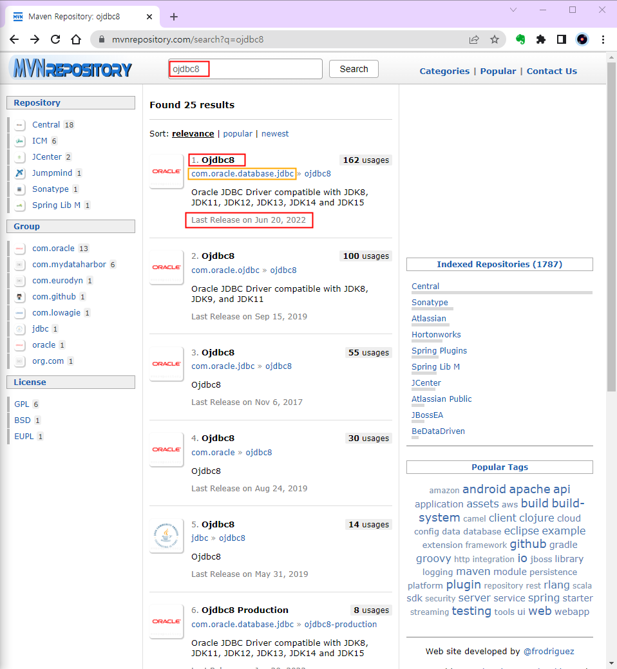Viewport: 617px width, 669px height.
Task: Filter by com.eurodyn group
Action: (x=57, y=281)
